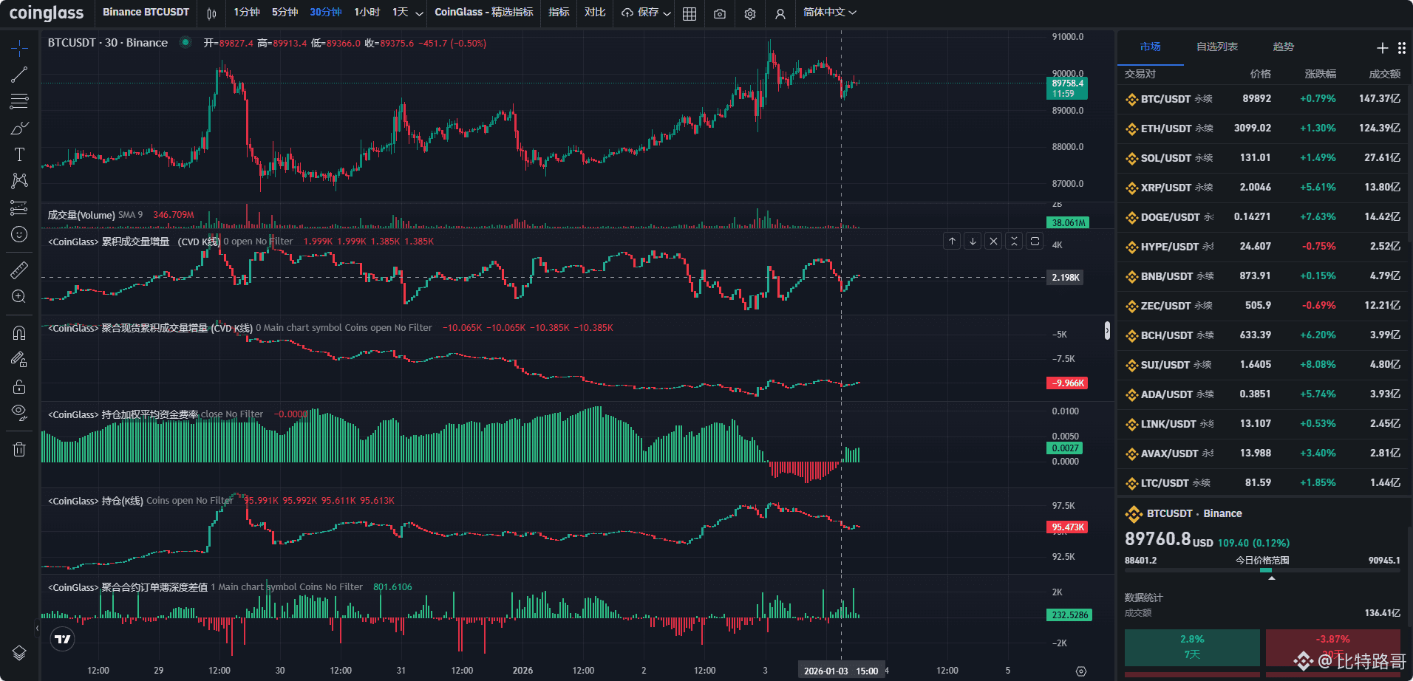This screenshot has width=1413, height=681.
Task: Move the CVD pane up
Action: coord(953,241)
